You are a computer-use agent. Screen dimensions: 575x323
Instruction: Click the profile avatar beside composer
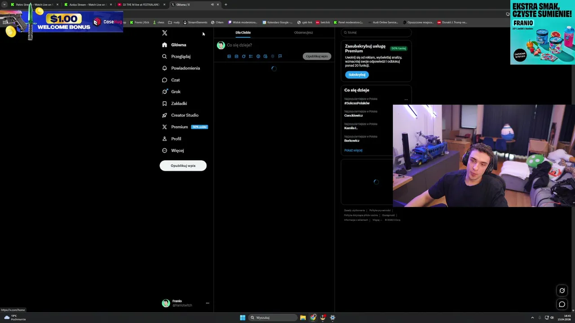point(221,45)
